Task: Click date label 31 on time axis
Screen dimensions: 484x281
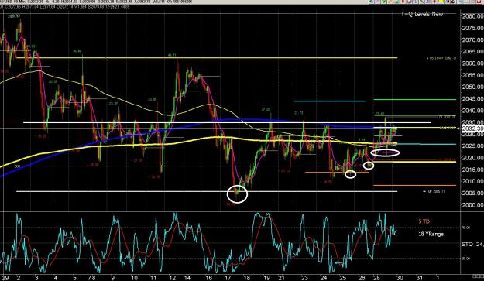Action: pos(419,278)
